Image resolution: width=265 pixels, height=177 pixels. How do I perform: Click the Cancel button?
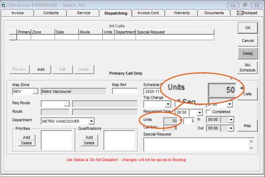click(247, 41)
